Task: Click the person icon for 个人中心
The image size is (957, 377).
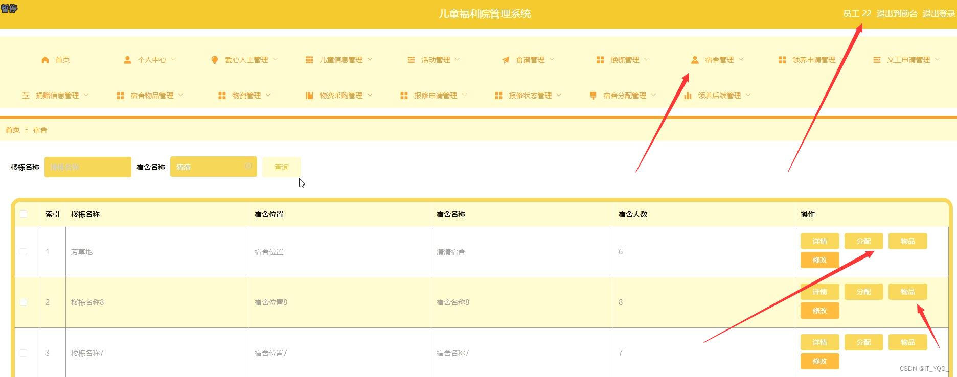Action: (x=127, y=60)
